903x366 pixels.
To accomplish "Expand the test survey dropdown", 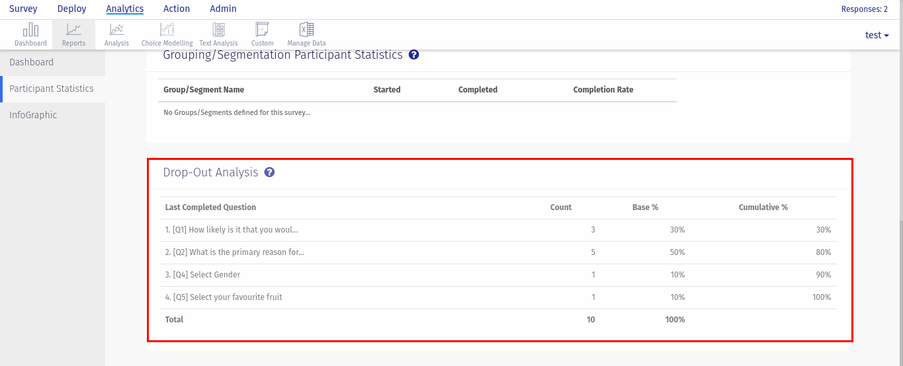I will (877, 35).
